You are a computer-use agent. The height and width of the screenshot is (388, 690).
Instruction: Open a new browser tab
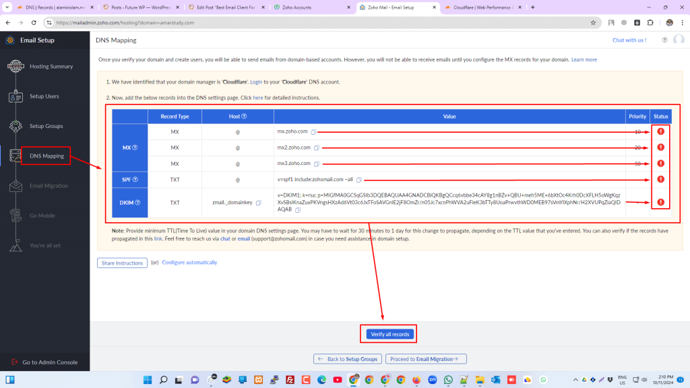[x=532, y=7]
